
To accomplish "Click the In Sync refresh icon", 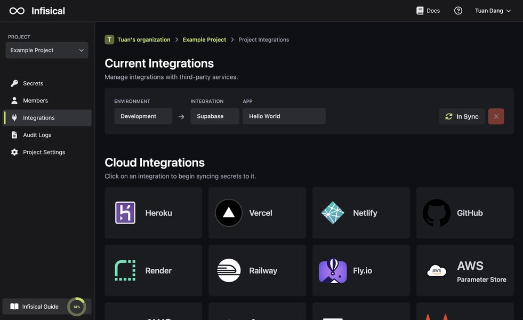I will pyautogui.click(x=448, y=116).
